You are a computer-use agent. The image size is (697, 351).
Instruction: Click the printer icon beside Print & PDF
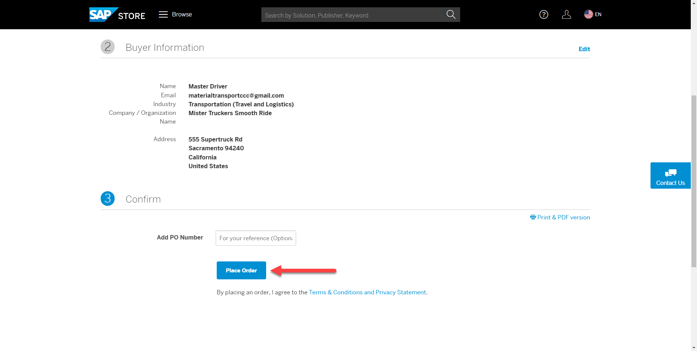point(533,217)
